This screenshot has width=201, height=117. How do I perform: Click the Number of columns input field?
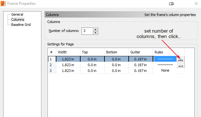(x=87, y=31)
